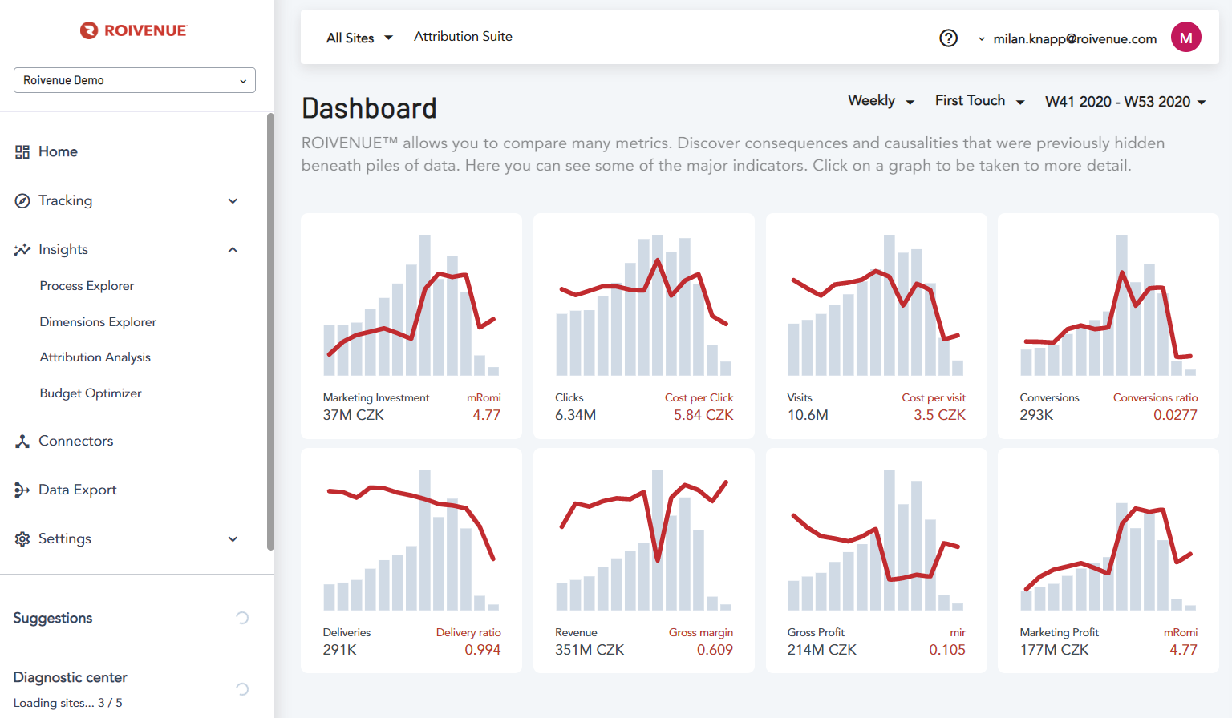Collapse the Insights section chevron

coord(233,250)
